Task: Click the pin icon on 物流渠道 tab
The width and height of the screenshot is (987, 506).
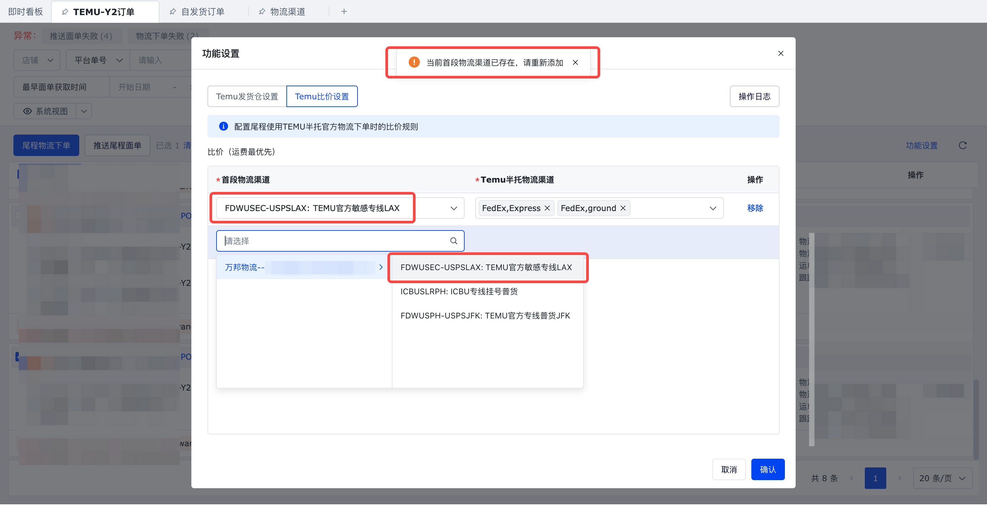Action: click(262, 11)
